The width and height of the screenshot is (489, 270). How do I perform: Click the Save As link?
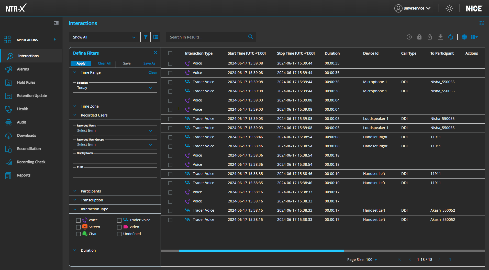pyautogui.click(x=149, y=63)
